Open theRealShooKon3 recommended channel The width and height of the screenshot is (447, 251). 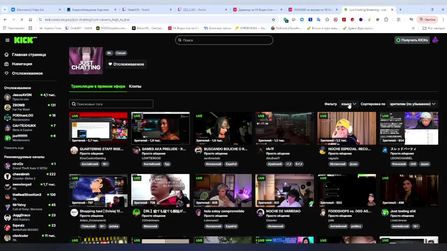pos(30,197)
